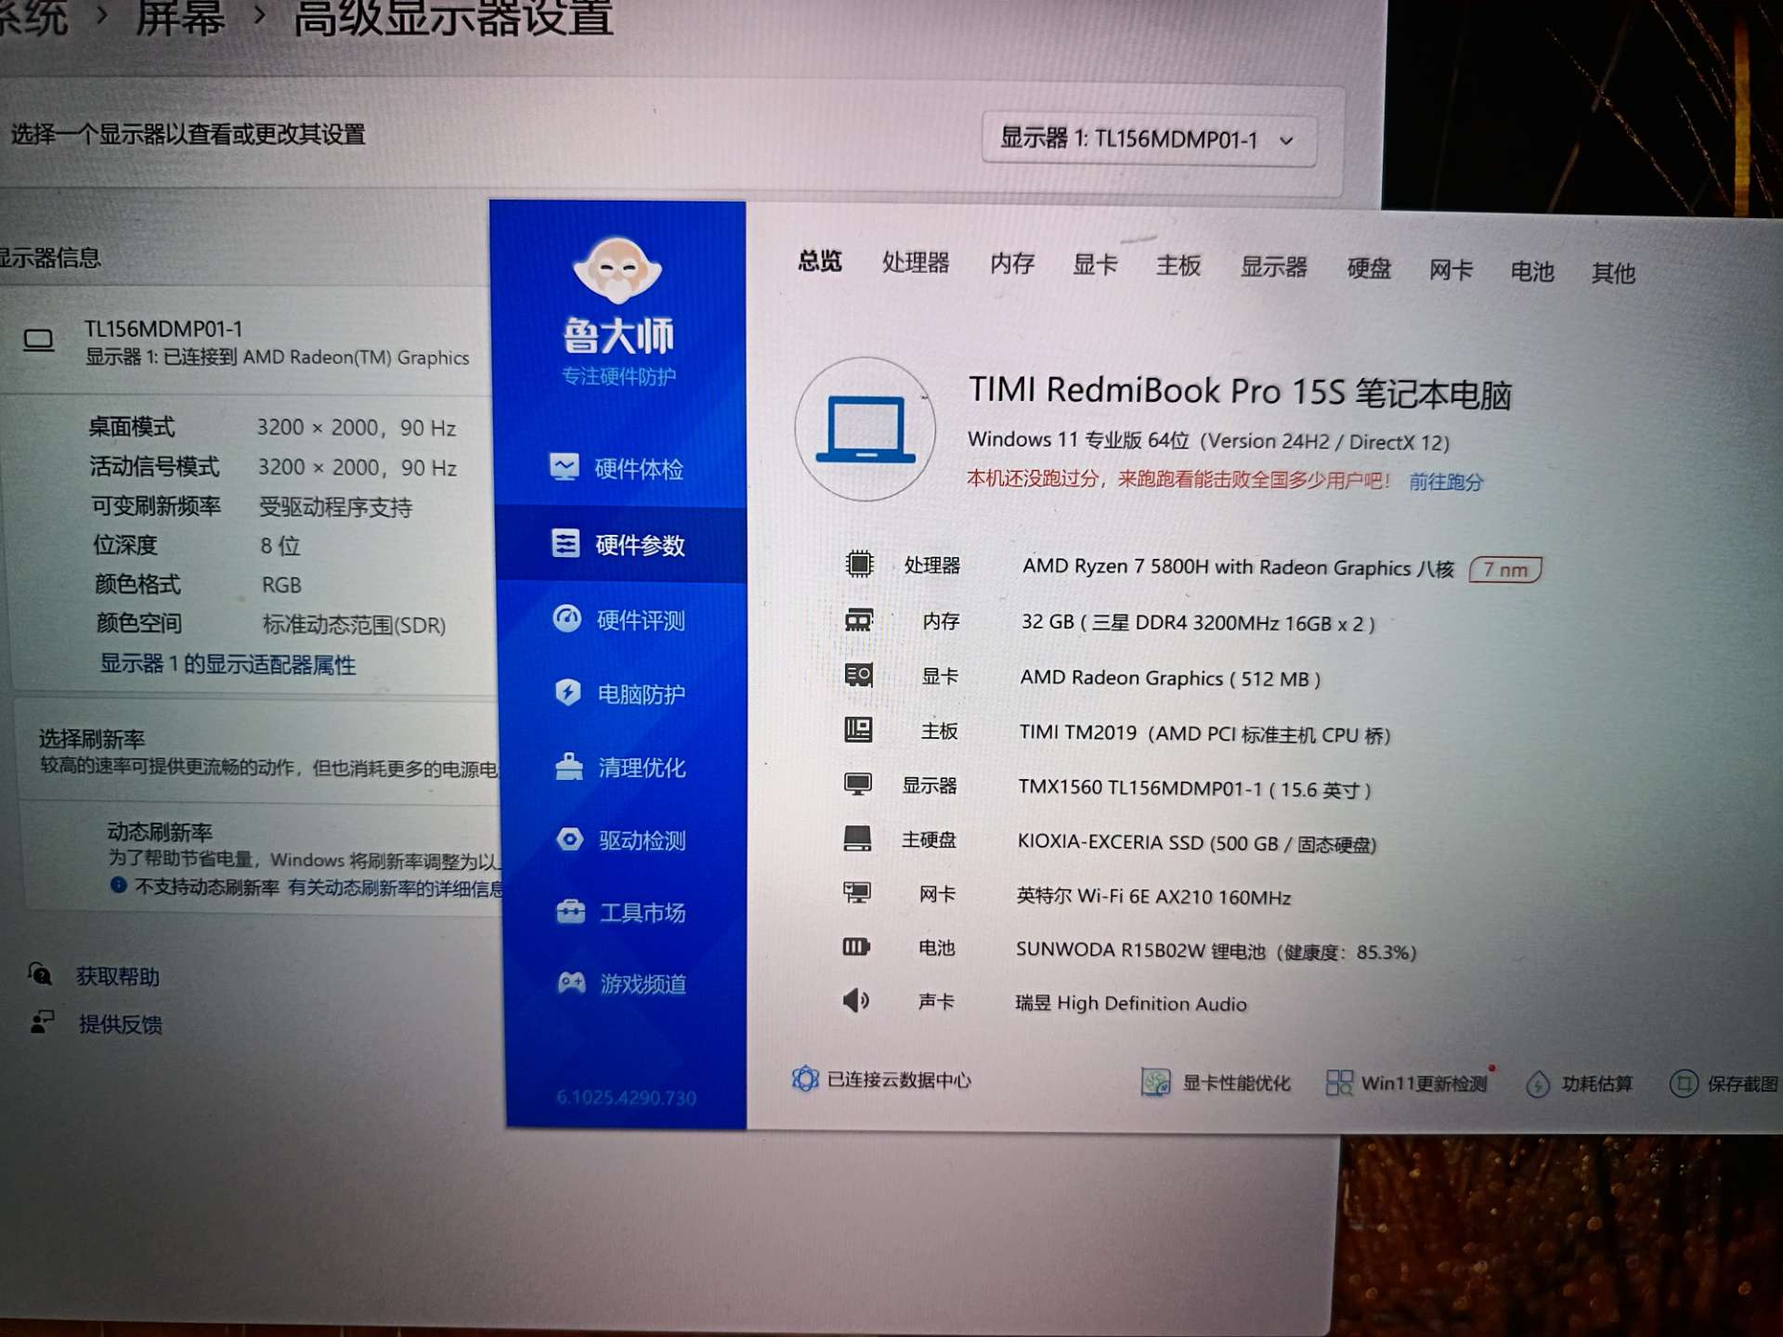This screenshot has height=1337, width=1783.
Task: Open 显卡性能优化 tool
Action: coord(1216,1082)
